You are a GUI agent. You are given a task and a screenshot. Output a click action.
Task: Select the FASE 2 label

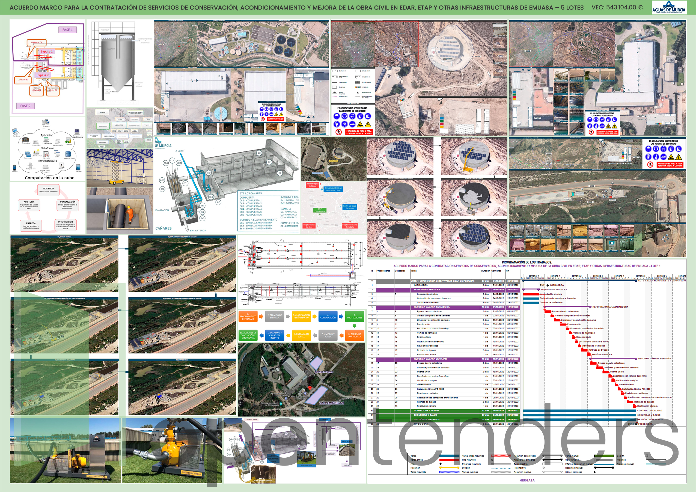point(25,106)
